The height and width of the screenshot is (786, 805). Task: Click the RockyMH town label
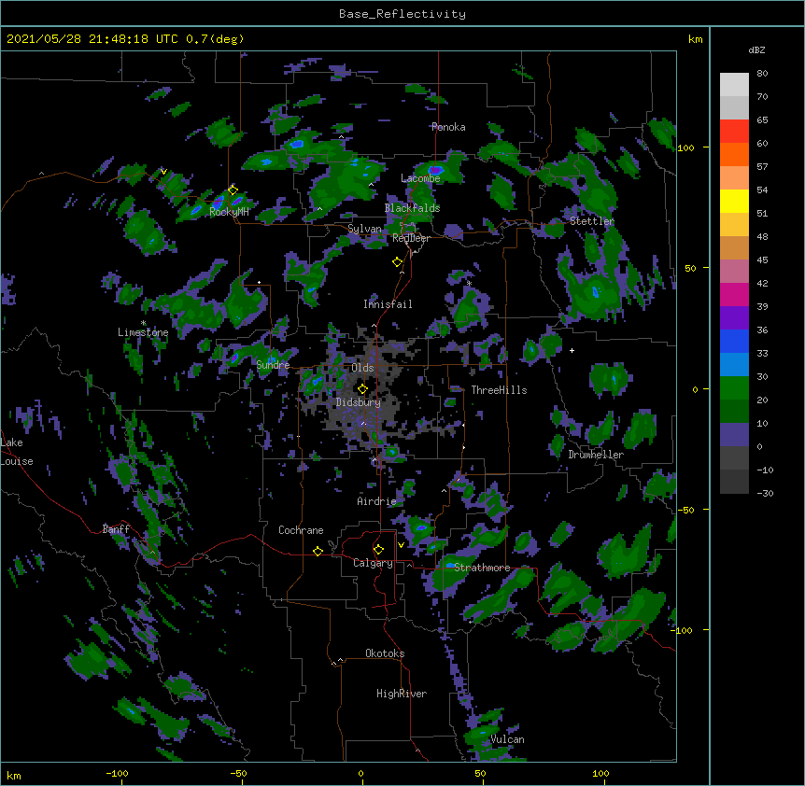229,212
